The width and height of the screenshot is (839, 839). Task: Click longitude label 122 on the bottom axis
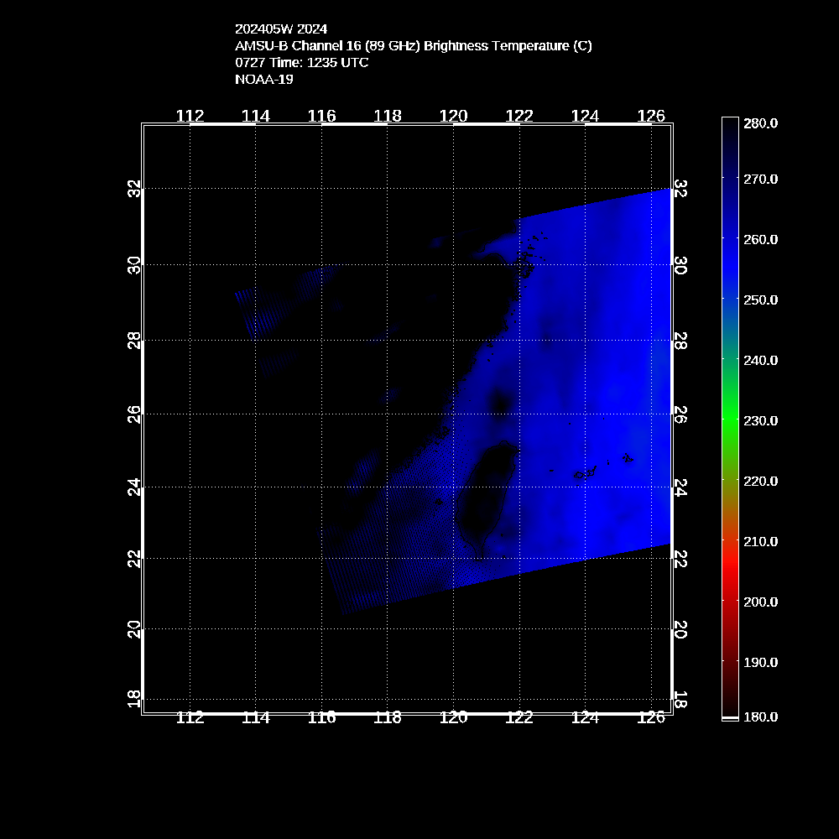(x=519, y=717)
